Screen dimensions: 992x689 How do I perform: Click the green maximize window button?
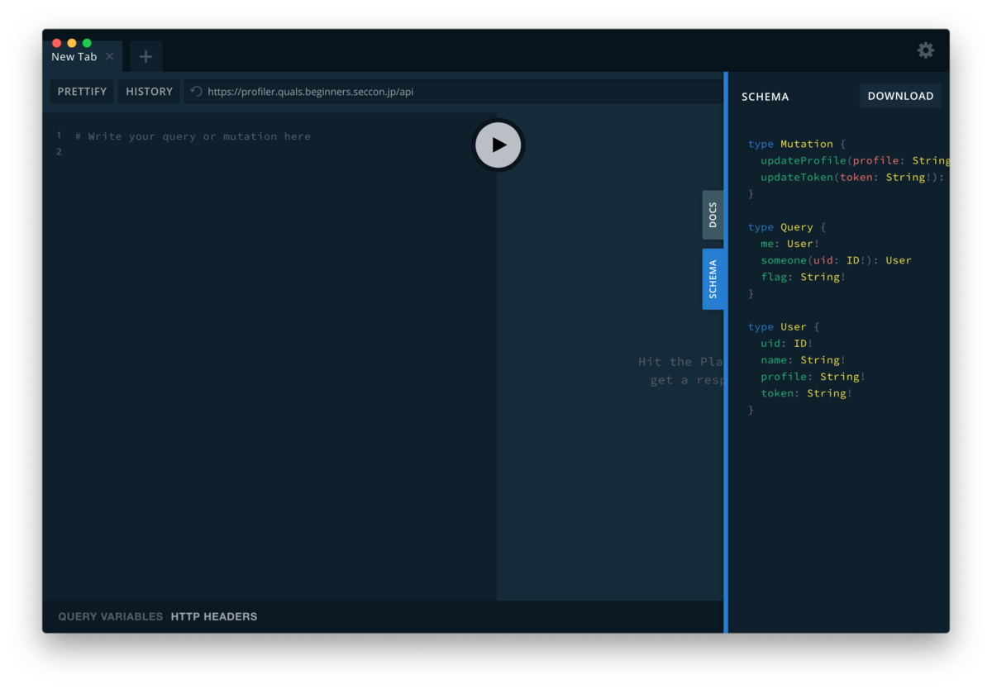87,43
